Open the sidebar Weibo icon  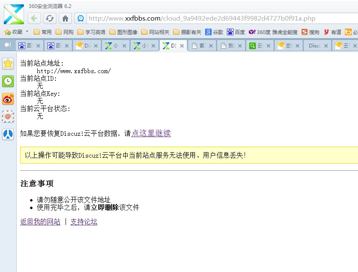pos(8,99)
